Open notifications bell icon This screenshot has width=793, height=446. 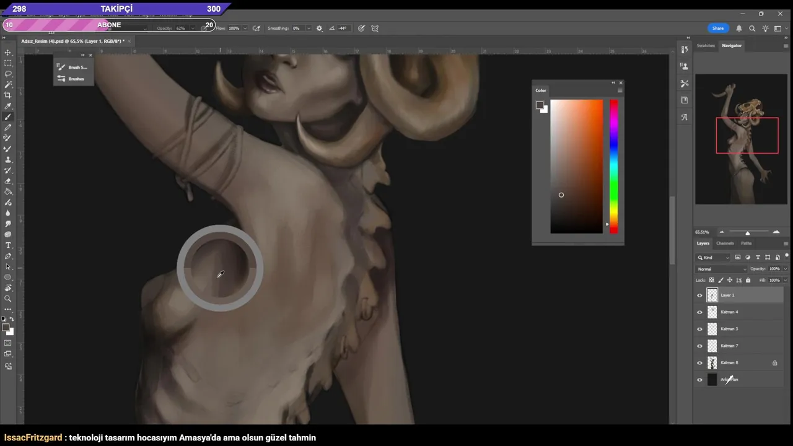point(738,28)
